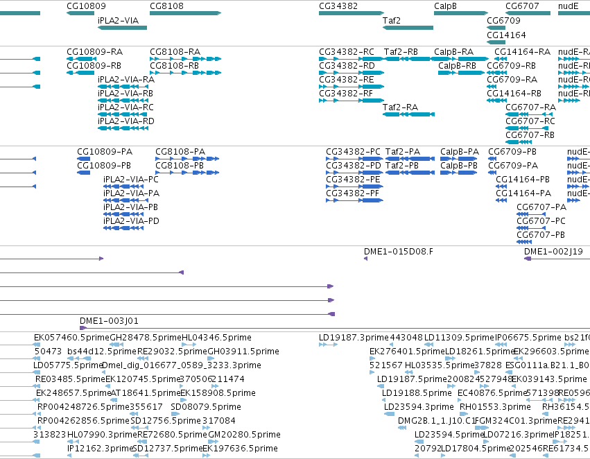Open transcript CG34382-RF
This screenshot has height=459, width=590.
[346, 94]
